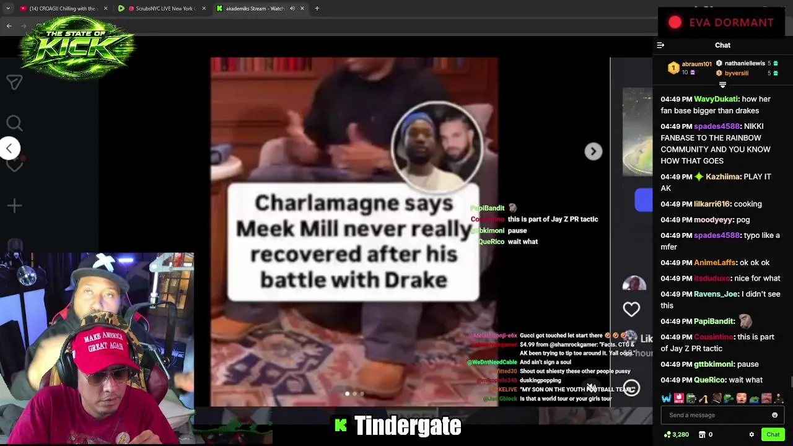This screenshot has width=793, height=446.
Task: Click the EVA DORMANT indicator
Action: click(721, 23)
